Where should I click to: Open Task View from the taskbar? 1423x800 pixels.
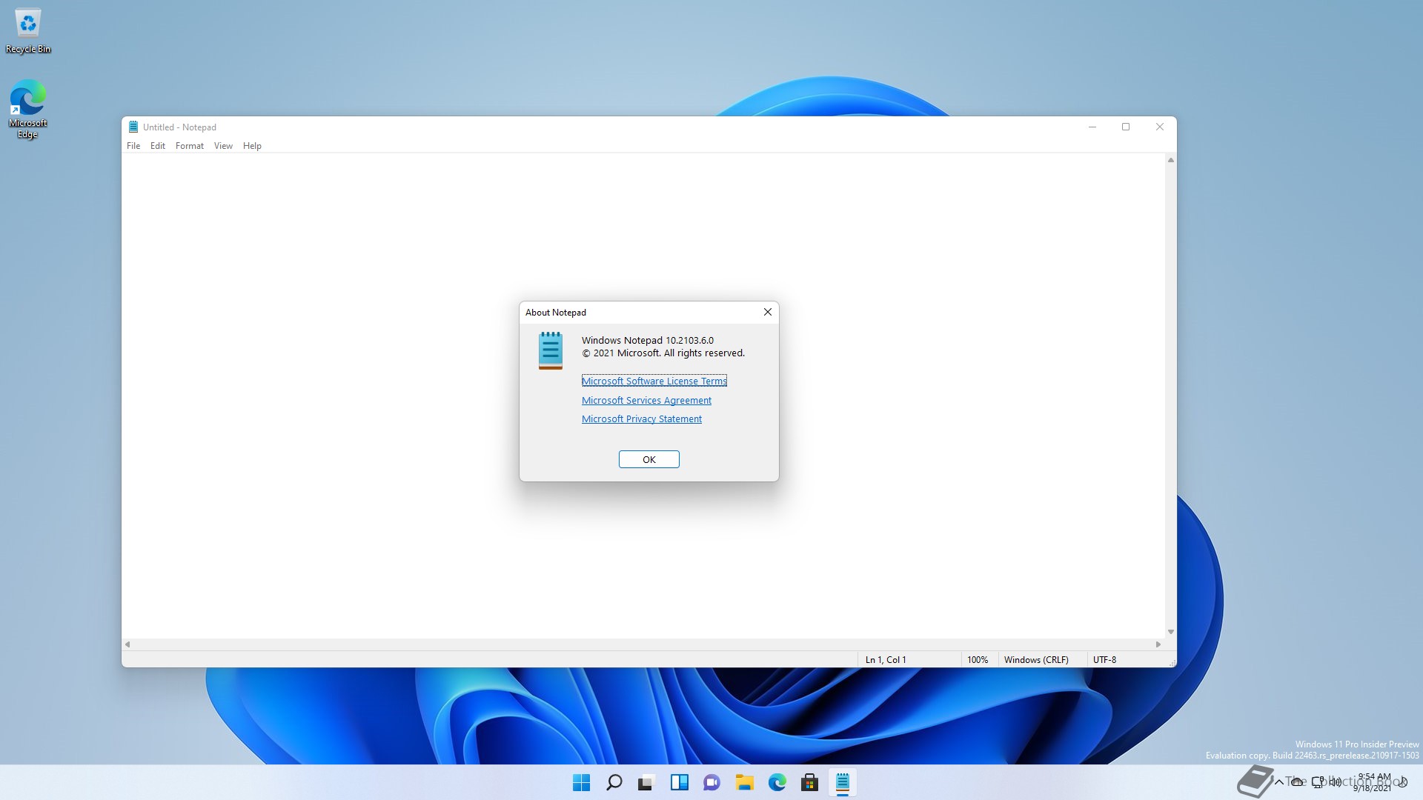click(x=646, y=782)
